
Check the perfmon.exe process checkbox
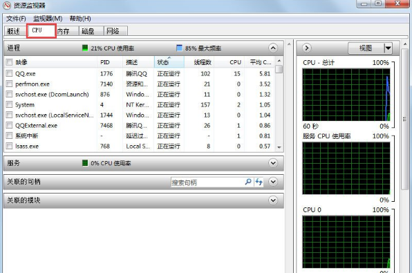[x=9, y=84]
